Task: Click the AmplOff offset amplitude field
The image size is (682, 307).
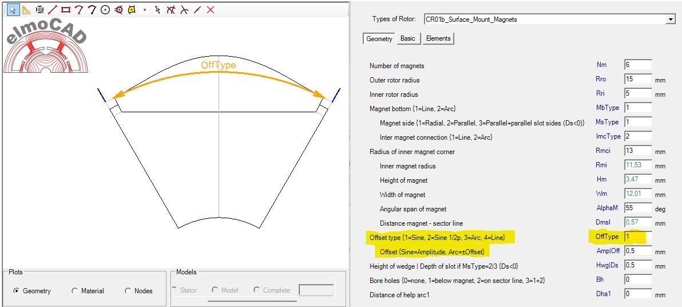Action: pyautogui.click(x=638, y=251)
